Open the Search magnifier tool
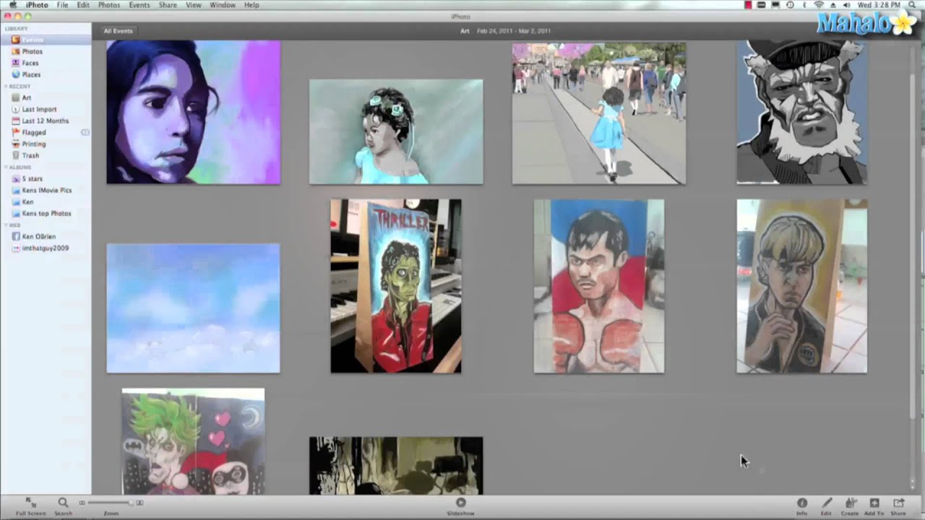 [63, 503]
